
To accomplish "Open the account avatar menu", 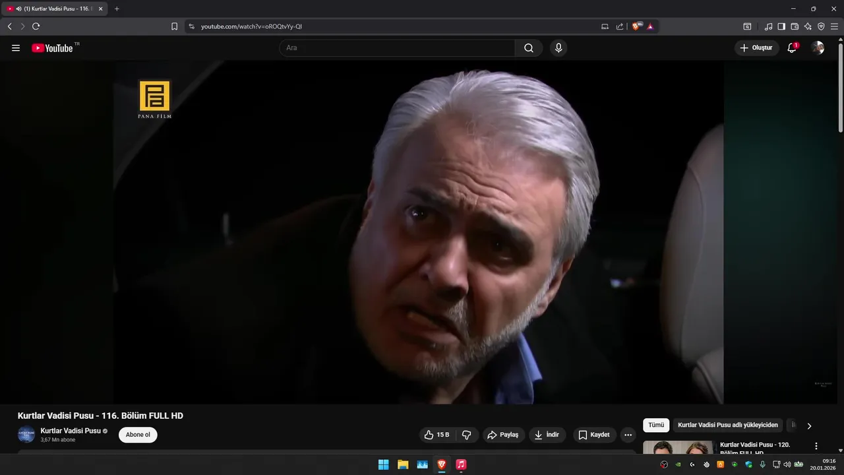I will pyautogui.click(x=818, y=48).
